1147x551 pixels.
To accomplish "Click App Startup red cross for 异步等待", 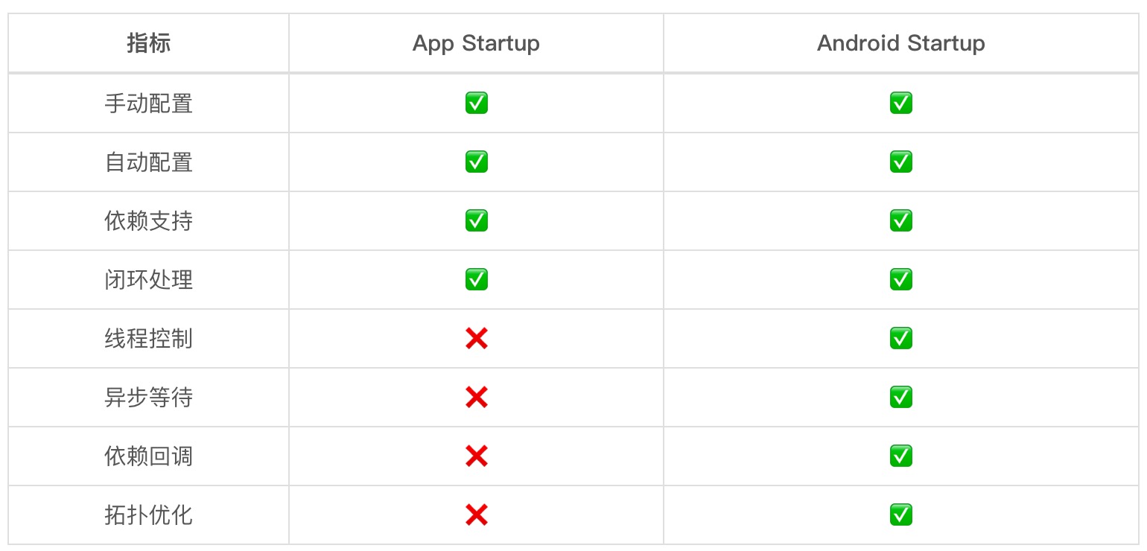I will pos(476,398).
